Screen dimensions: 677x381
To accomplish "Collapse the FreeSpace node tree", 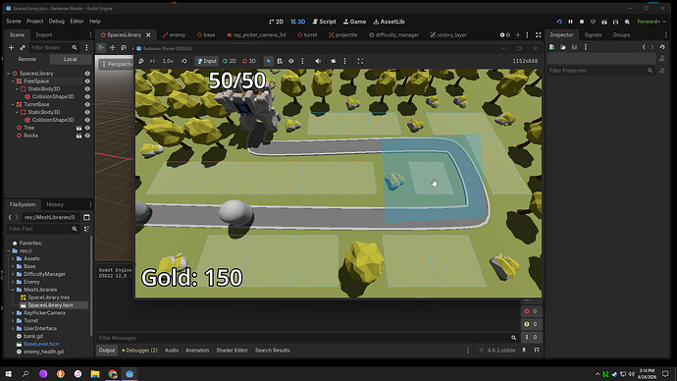I will (13, 82).
